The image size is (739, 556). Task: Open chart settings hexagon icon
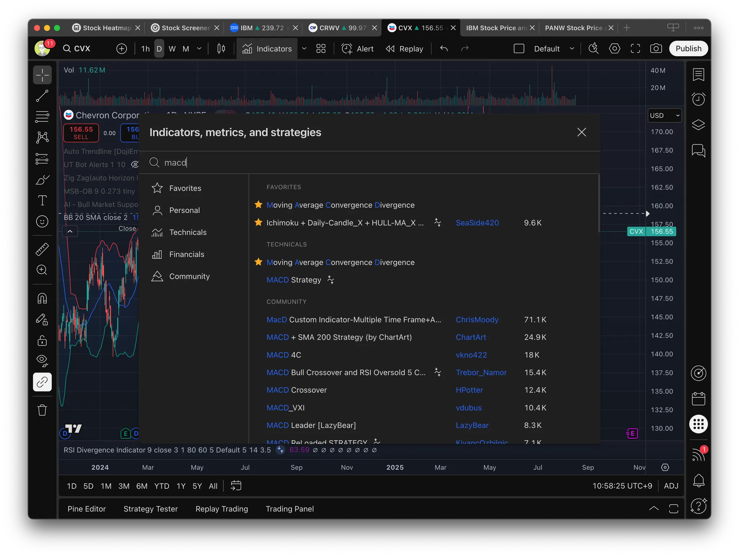click(x=615, y=49)
